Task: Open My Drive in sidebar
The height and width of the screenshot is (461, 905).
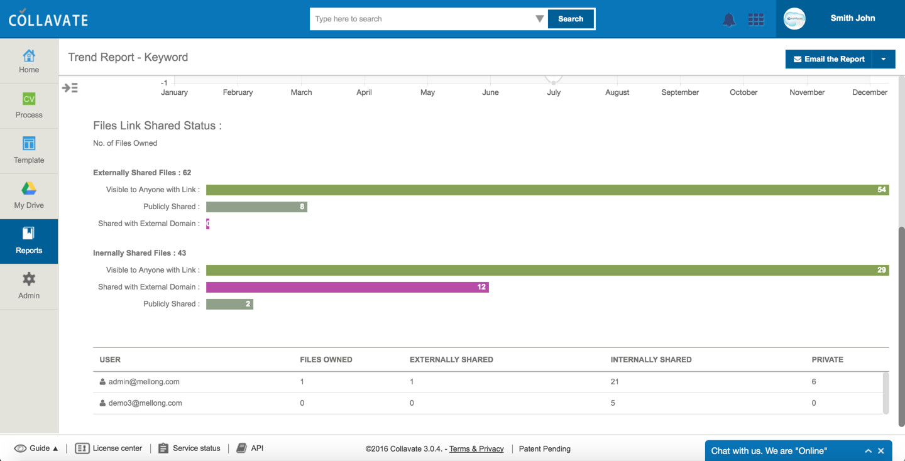Action: click(x=29, y=196)
